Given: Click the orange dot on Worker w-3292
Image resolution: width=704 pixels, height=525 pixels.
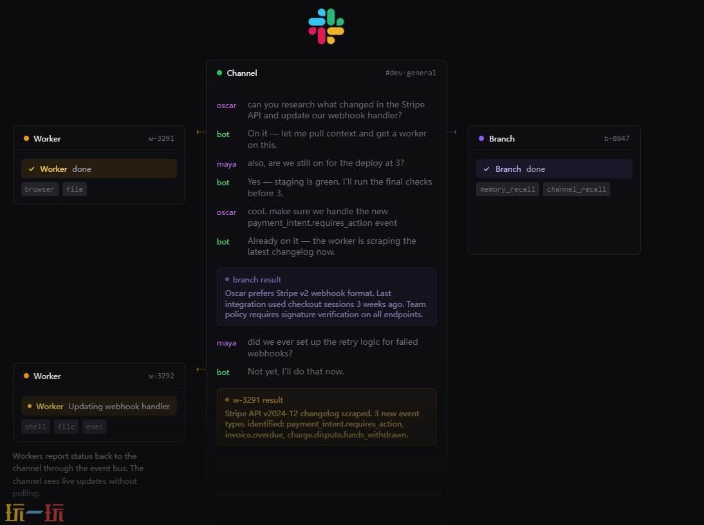Looking at the screenshot, I should 26,376.
